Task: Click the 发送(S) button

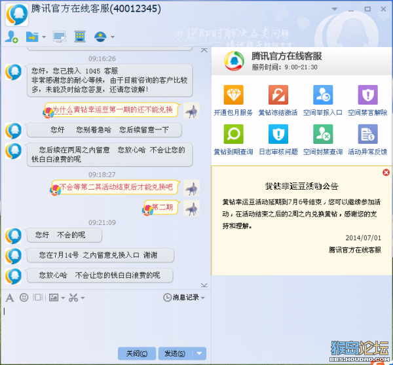Action: click(x=175, y=353)
